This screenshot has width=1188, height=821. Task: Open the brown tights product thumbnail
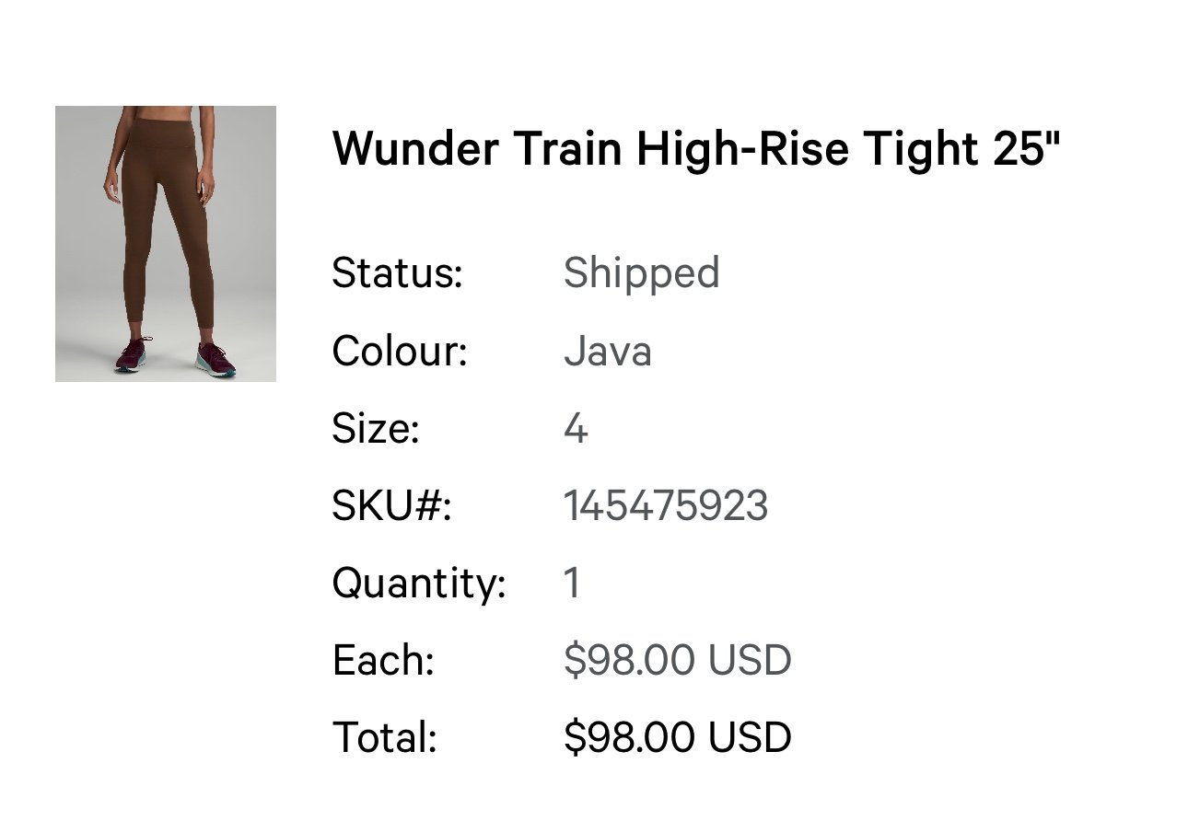(x=166, y=244)
